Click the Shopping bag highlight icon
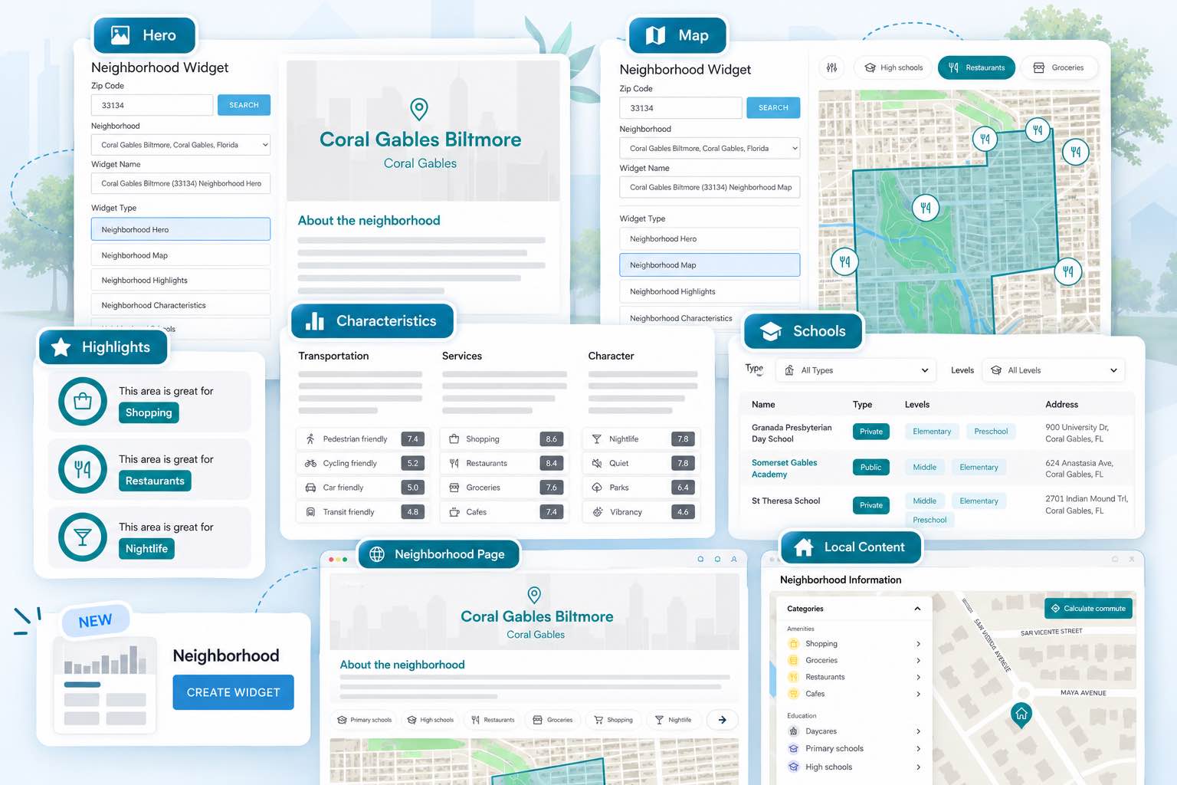Image resolution: width=1177 pixels, height=785 pixels. click(83, 401)
